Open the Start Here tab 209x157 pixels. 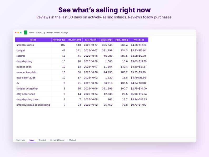point(21,140)
